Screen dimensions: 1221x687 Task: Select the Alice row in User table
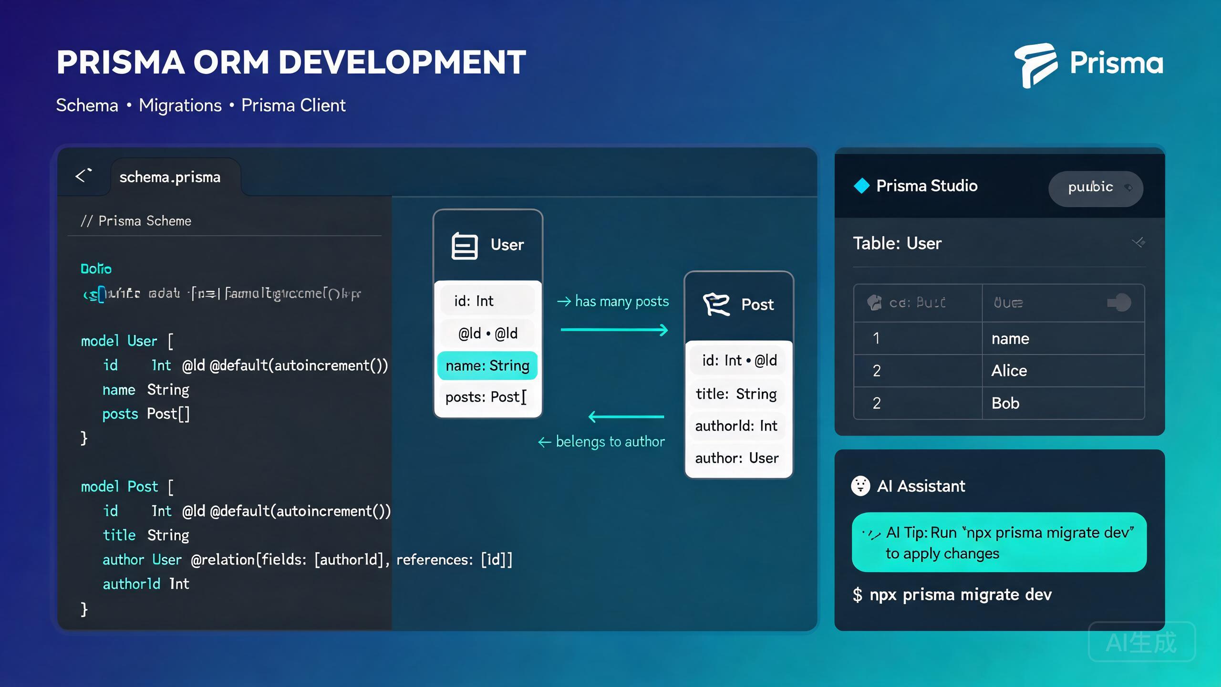tap(999, 371)
